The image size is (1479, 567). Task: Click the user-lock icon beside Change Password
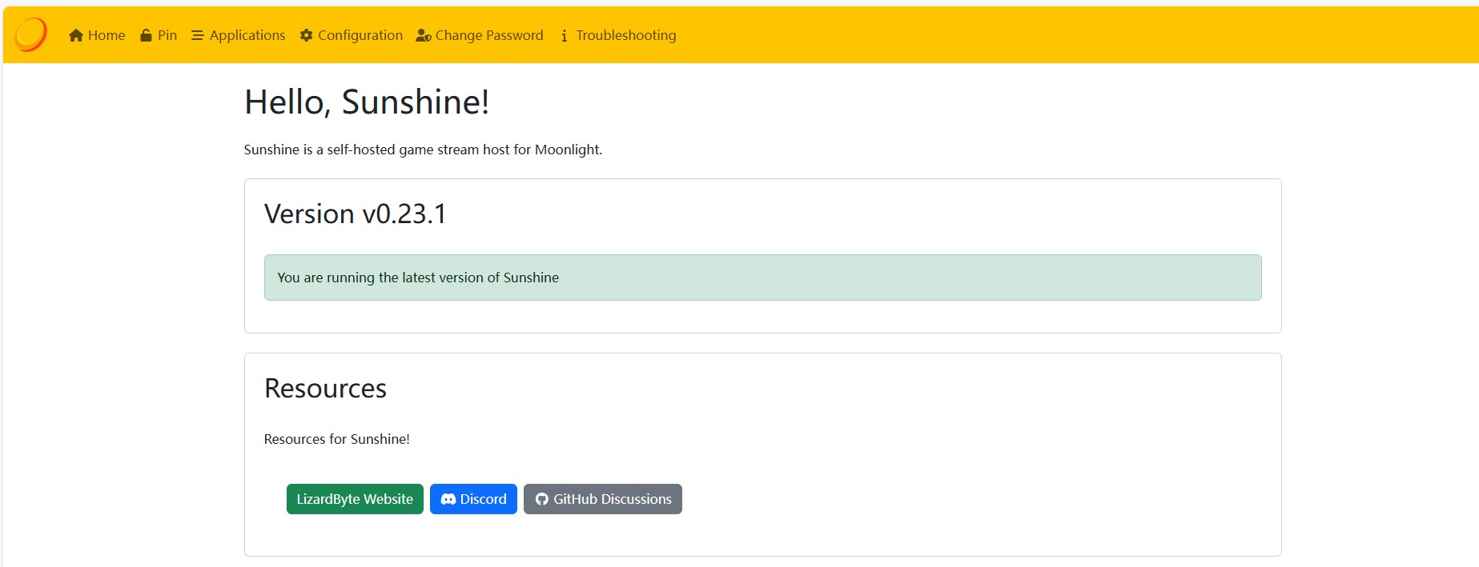(424, 35)
